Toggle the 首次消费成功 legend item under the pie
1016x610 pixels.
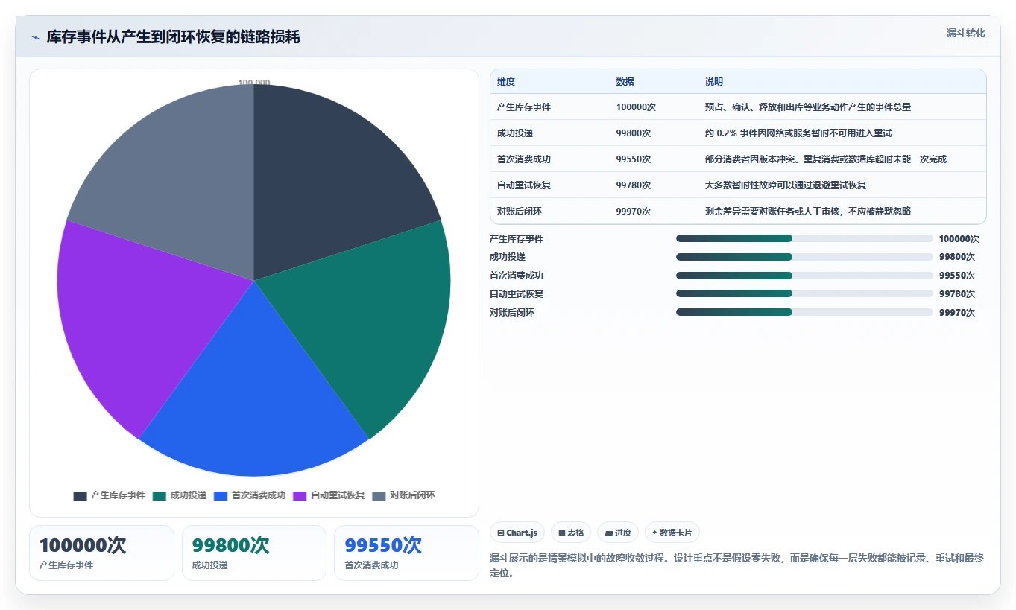[250, 495]
